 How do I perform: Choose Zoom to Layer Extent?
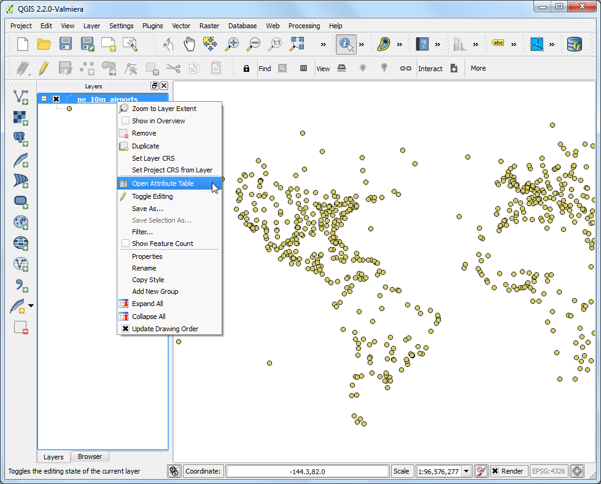click(x=169, y=109)
